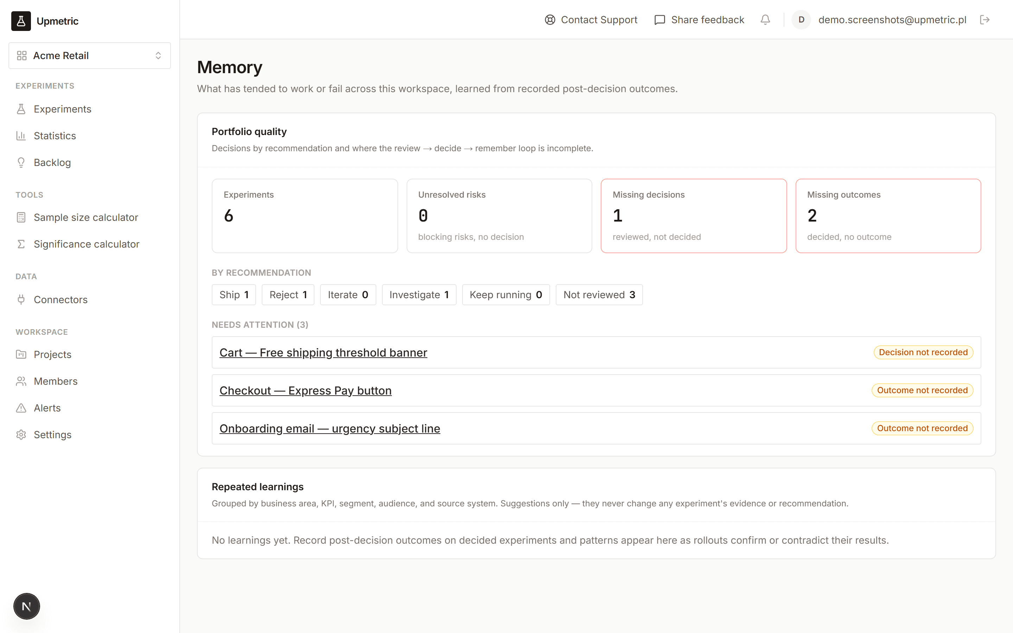Screen dimensions: 1013x633
Task: Click the Keep running 0 chip
Action: (x=506, y=295)
